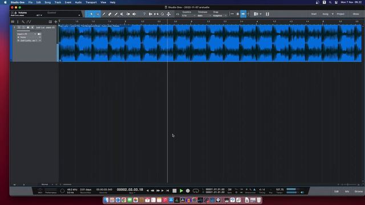Open the Transport menu
This screenshot has width=365, height=205.
pyautogui.click(x=91, y=2)
